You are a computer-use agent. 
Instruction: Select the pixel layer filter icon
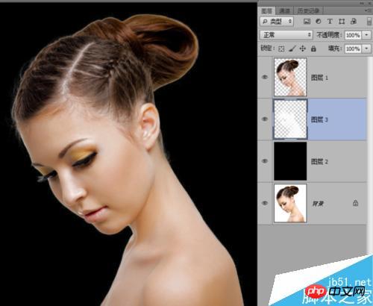click(x=307, y=22)
